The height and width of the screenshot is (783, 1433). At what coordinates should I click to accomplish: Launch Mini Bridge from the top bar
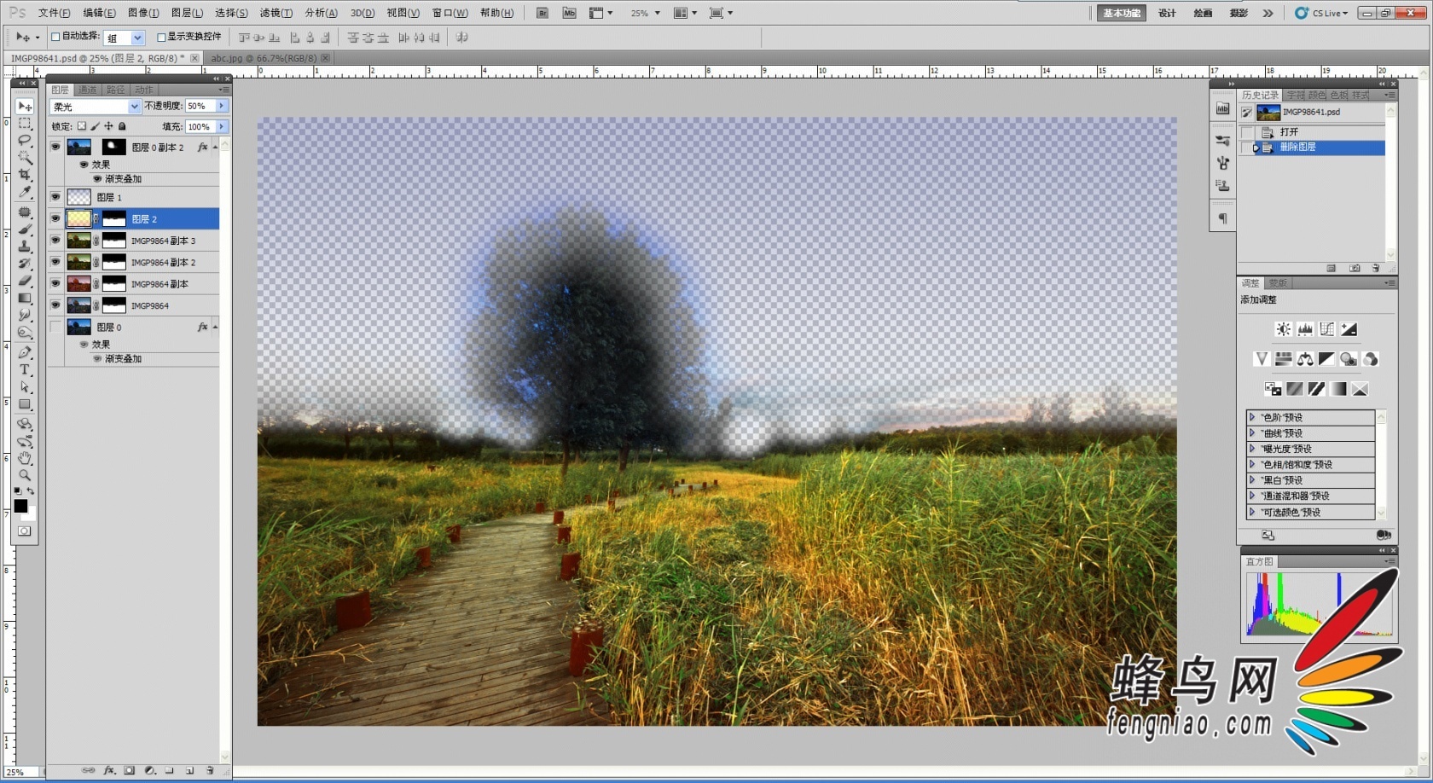[x=569, y=13]
